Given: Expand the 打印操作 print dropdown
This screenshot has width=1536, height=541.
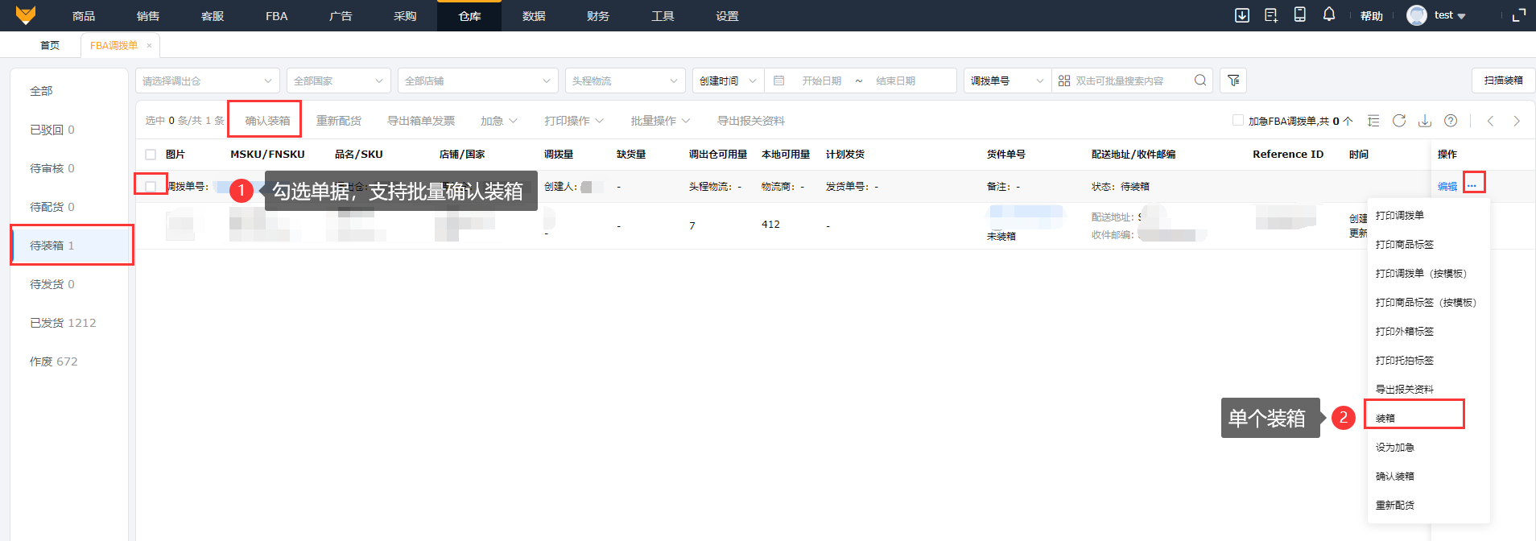Looking at the screenshot, I should click(x=573, y=121).
